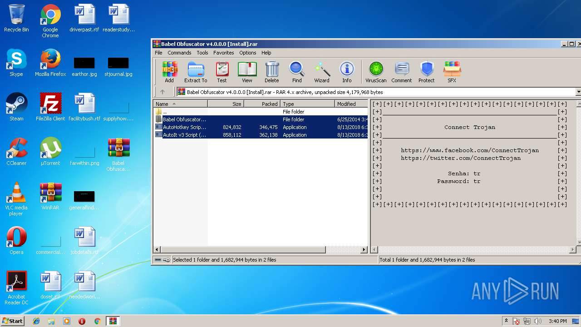Open the Options menu
581x327 pixels.
[248, 53]
